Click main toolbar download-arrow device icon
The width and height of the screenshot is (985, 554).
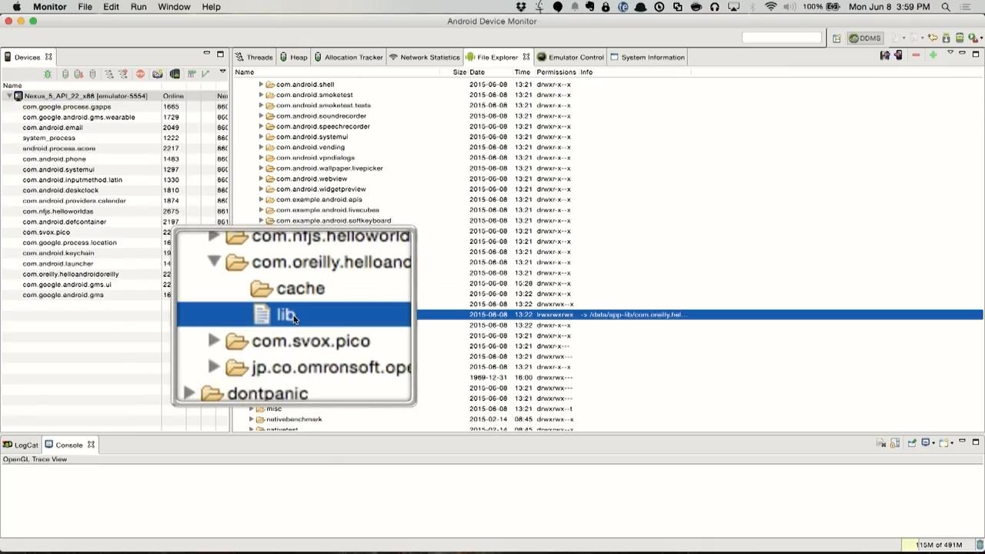[946, 38]
